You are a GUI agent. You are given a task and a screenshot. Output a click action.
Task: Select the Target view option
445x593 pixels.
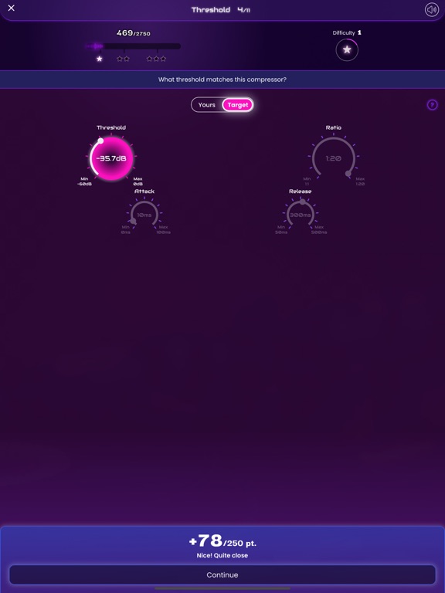(x=238, y=105)
